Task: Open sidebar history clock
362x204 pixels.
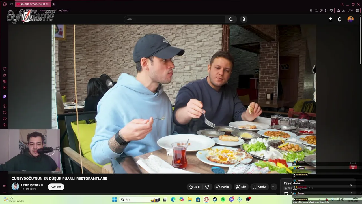Action: click(5, 112)
